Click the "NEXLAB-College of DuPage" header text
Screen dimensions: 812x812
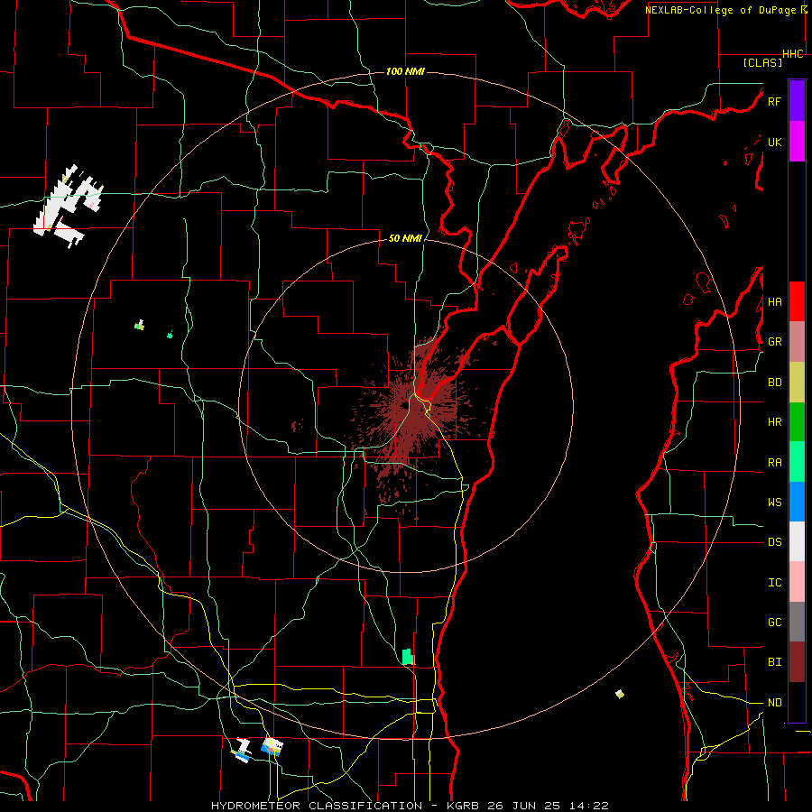pyautogui.click(x=720, y=10)
